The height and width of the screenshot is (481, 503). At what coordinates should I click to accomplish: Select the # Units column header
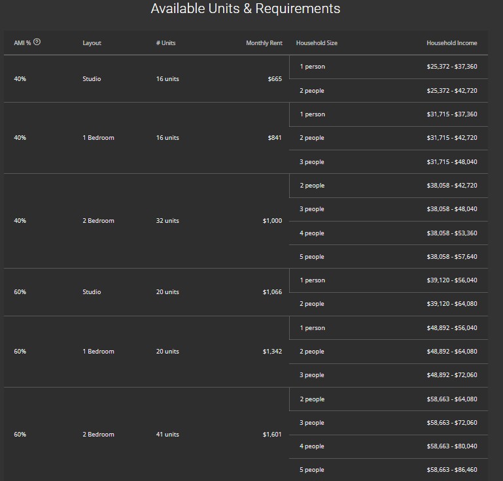(165, 43)
